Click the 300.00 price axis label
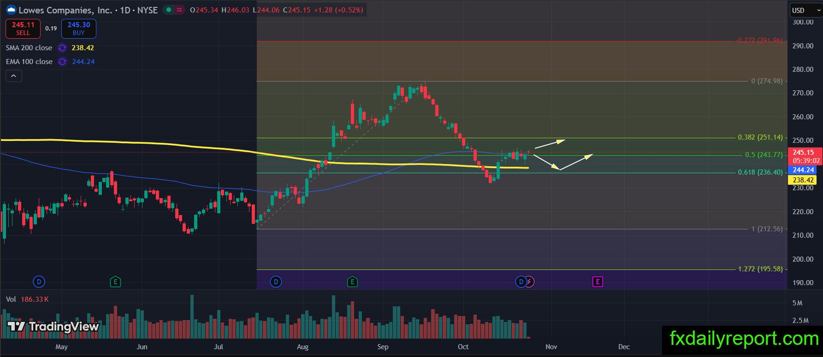823x357 pixels. (x=803, y=22)
